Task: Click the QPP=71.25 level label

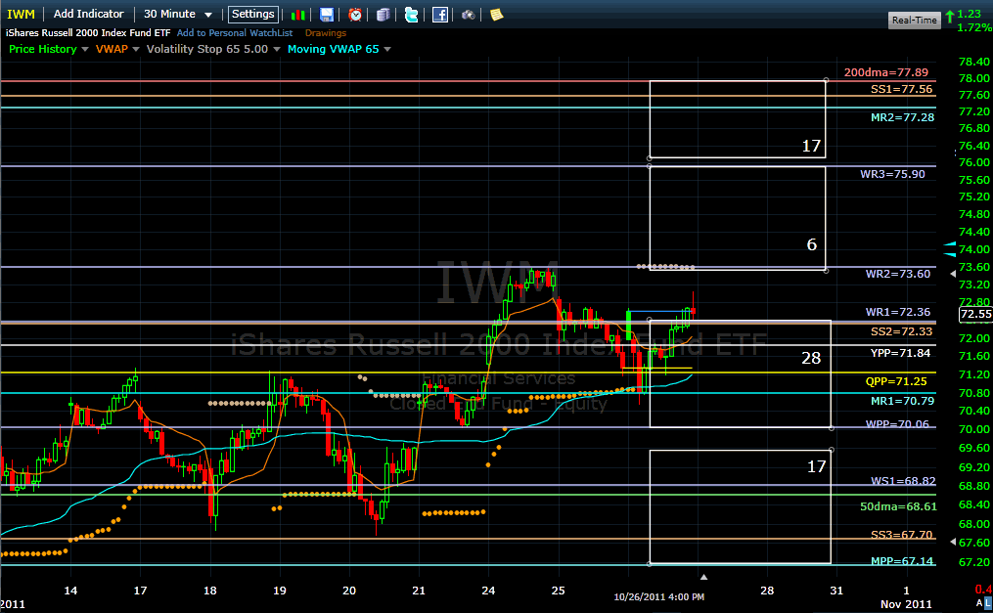Action: point(896,381)
